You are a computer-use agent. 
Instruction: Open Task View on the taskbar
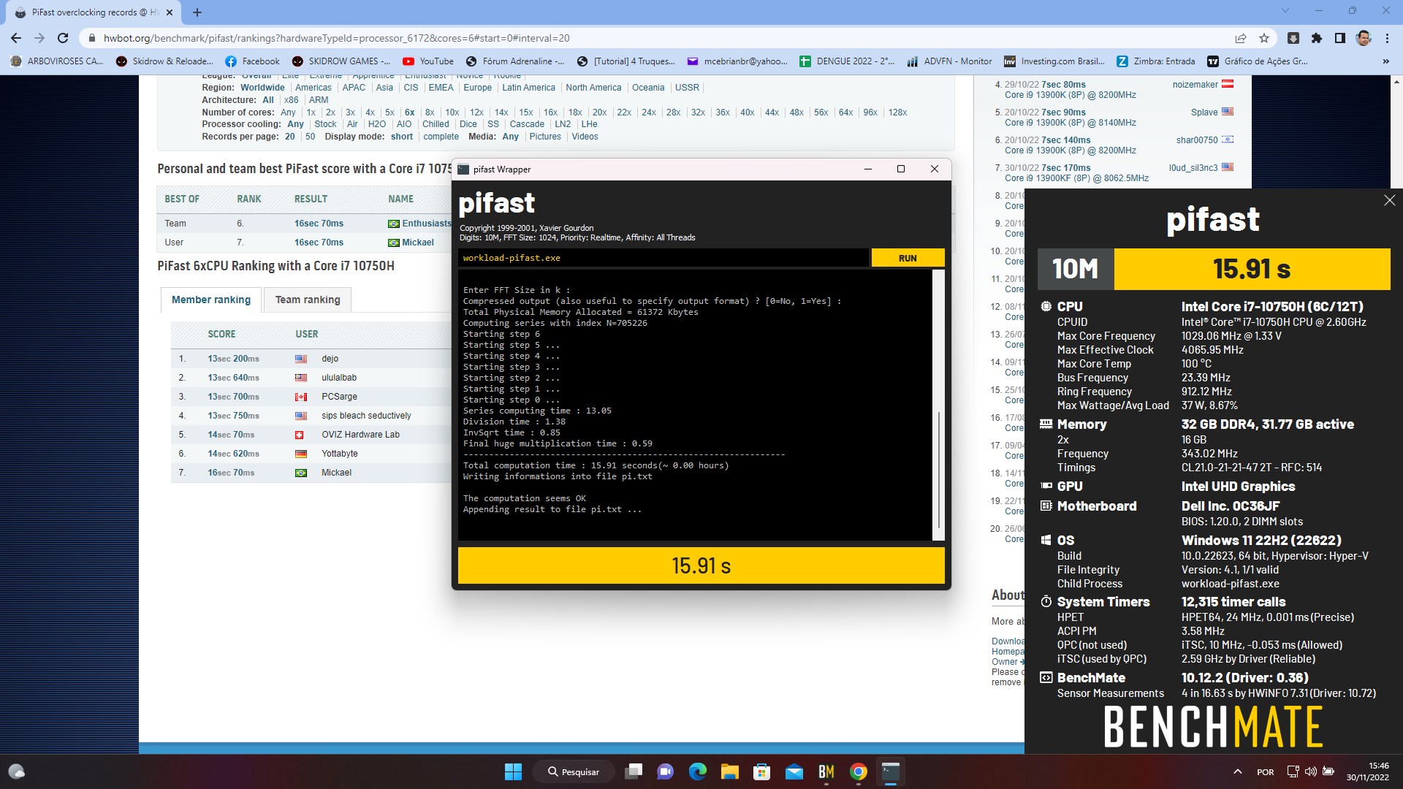(634, 771)
